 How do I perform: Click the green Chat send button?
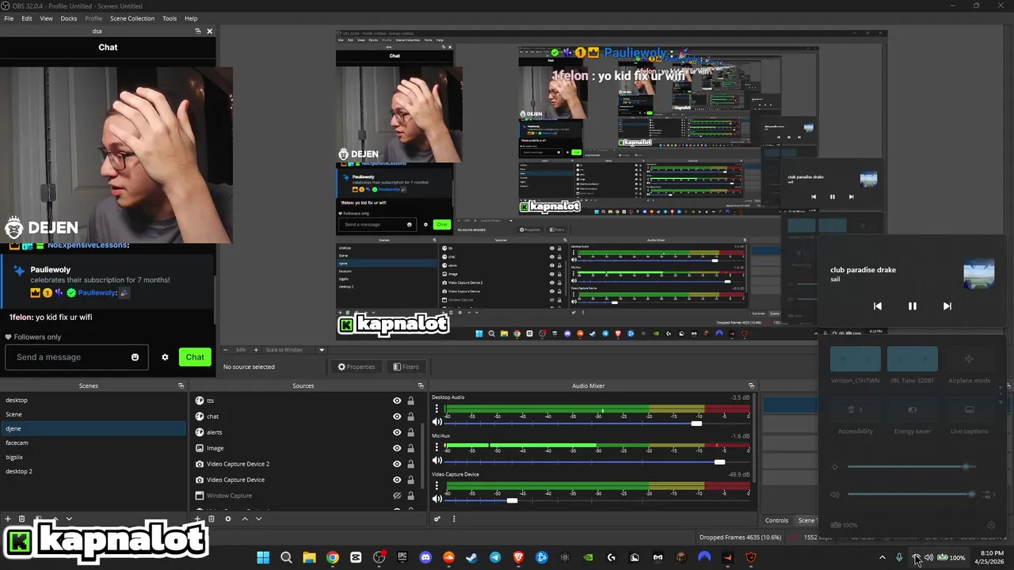coord(195,357)
